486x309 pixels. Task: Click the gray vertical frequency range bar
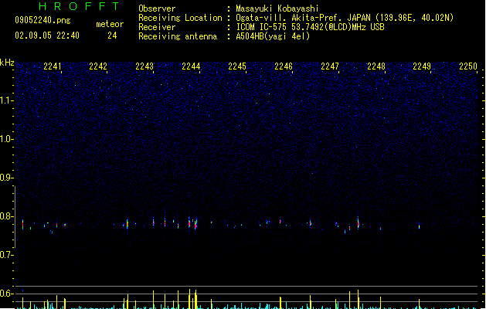point(15,217)
